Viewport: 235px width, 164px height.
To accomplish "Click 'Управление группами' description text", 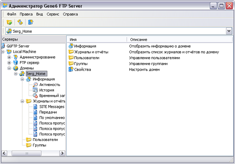I will [148, 64].
